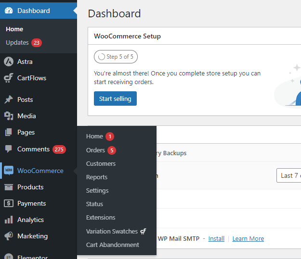Click the Analytics bar chart icon

click(9, 220)
